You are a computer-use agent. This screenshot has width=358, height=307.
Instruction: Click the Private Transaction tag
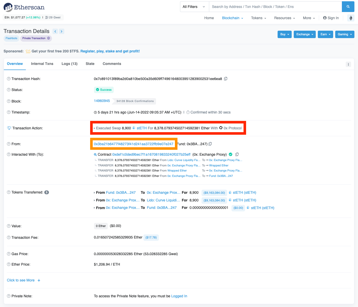coord(36,38)
